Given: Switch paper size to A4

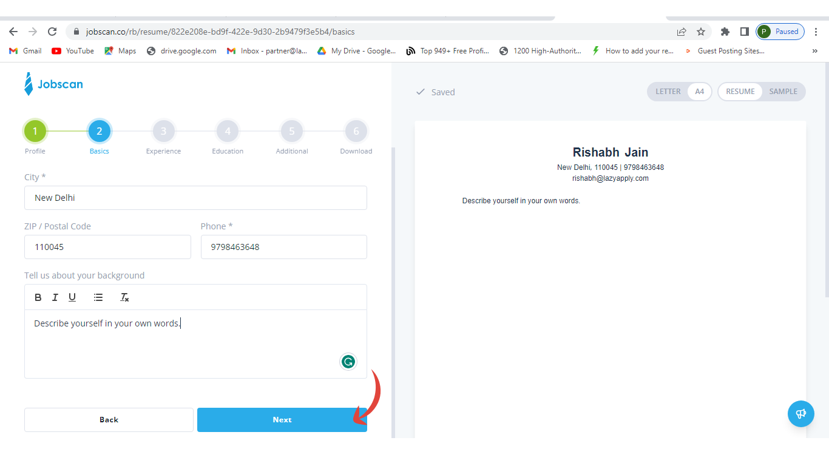Looking at the screenshot, I should coord(699,92).
